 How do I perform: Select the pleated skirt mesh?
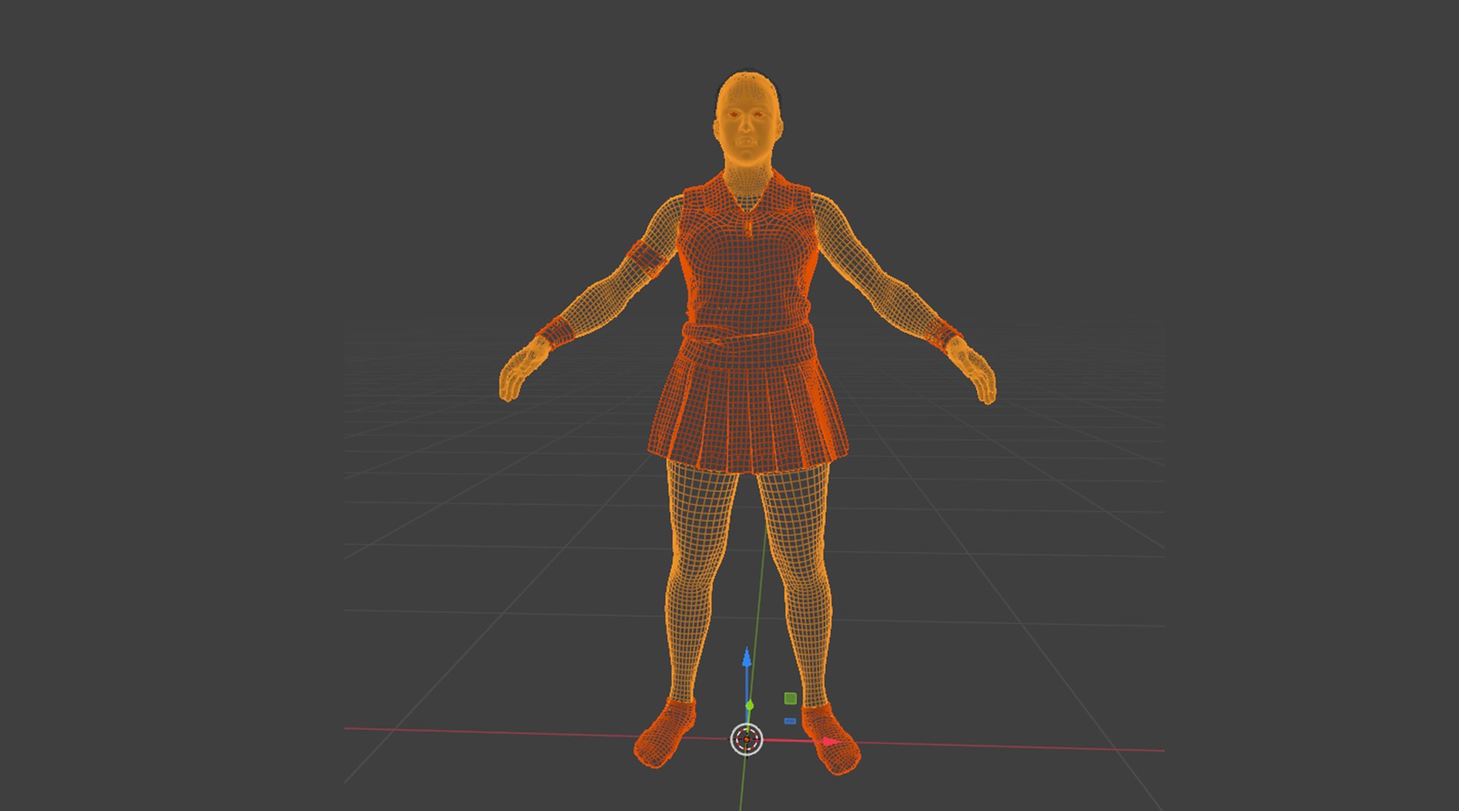(x=748, y=414)
